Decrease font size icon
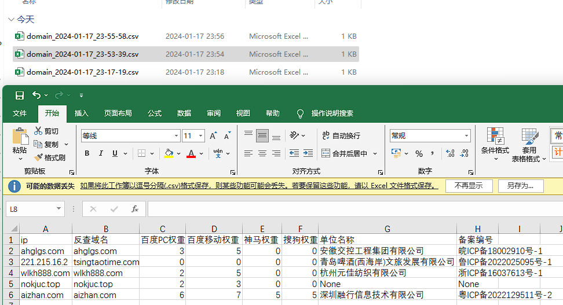Screen dimensions: 563x305 227,135
